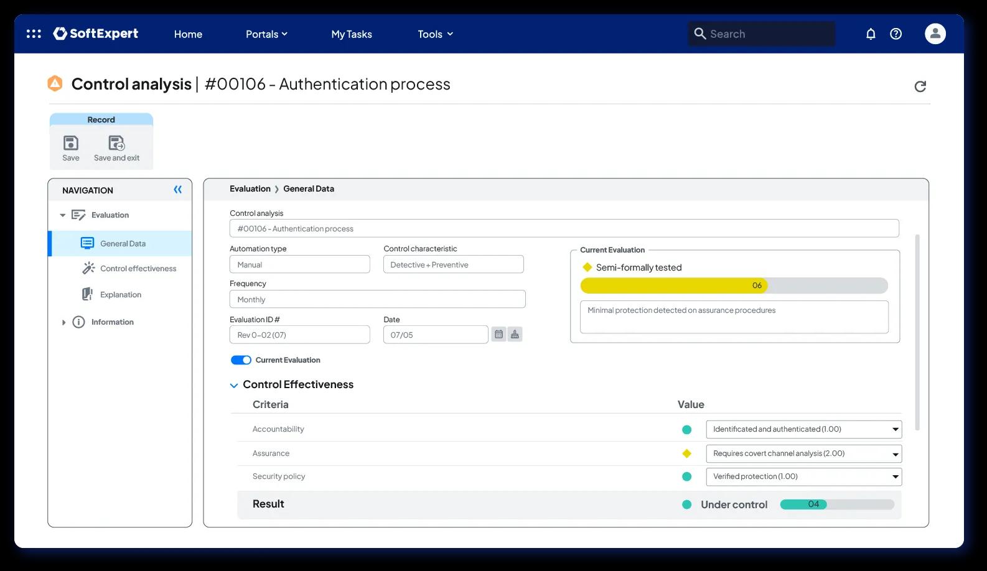Open the Tools menu
Viewport: 987px width, 571px height.
[x=435, y=34]
